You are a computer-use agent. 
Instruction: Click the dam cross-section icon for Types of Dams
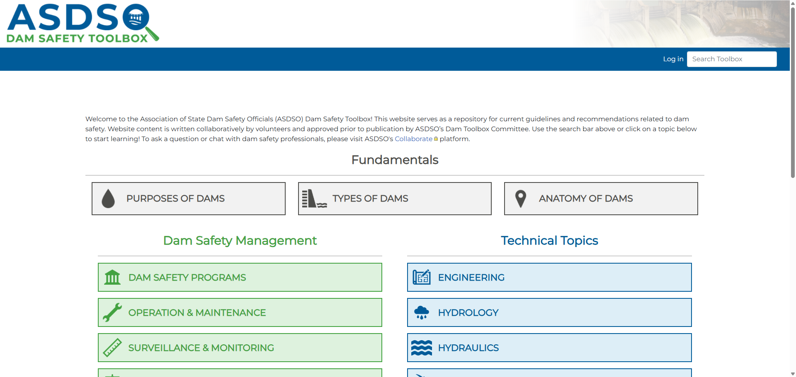(314, 199)
